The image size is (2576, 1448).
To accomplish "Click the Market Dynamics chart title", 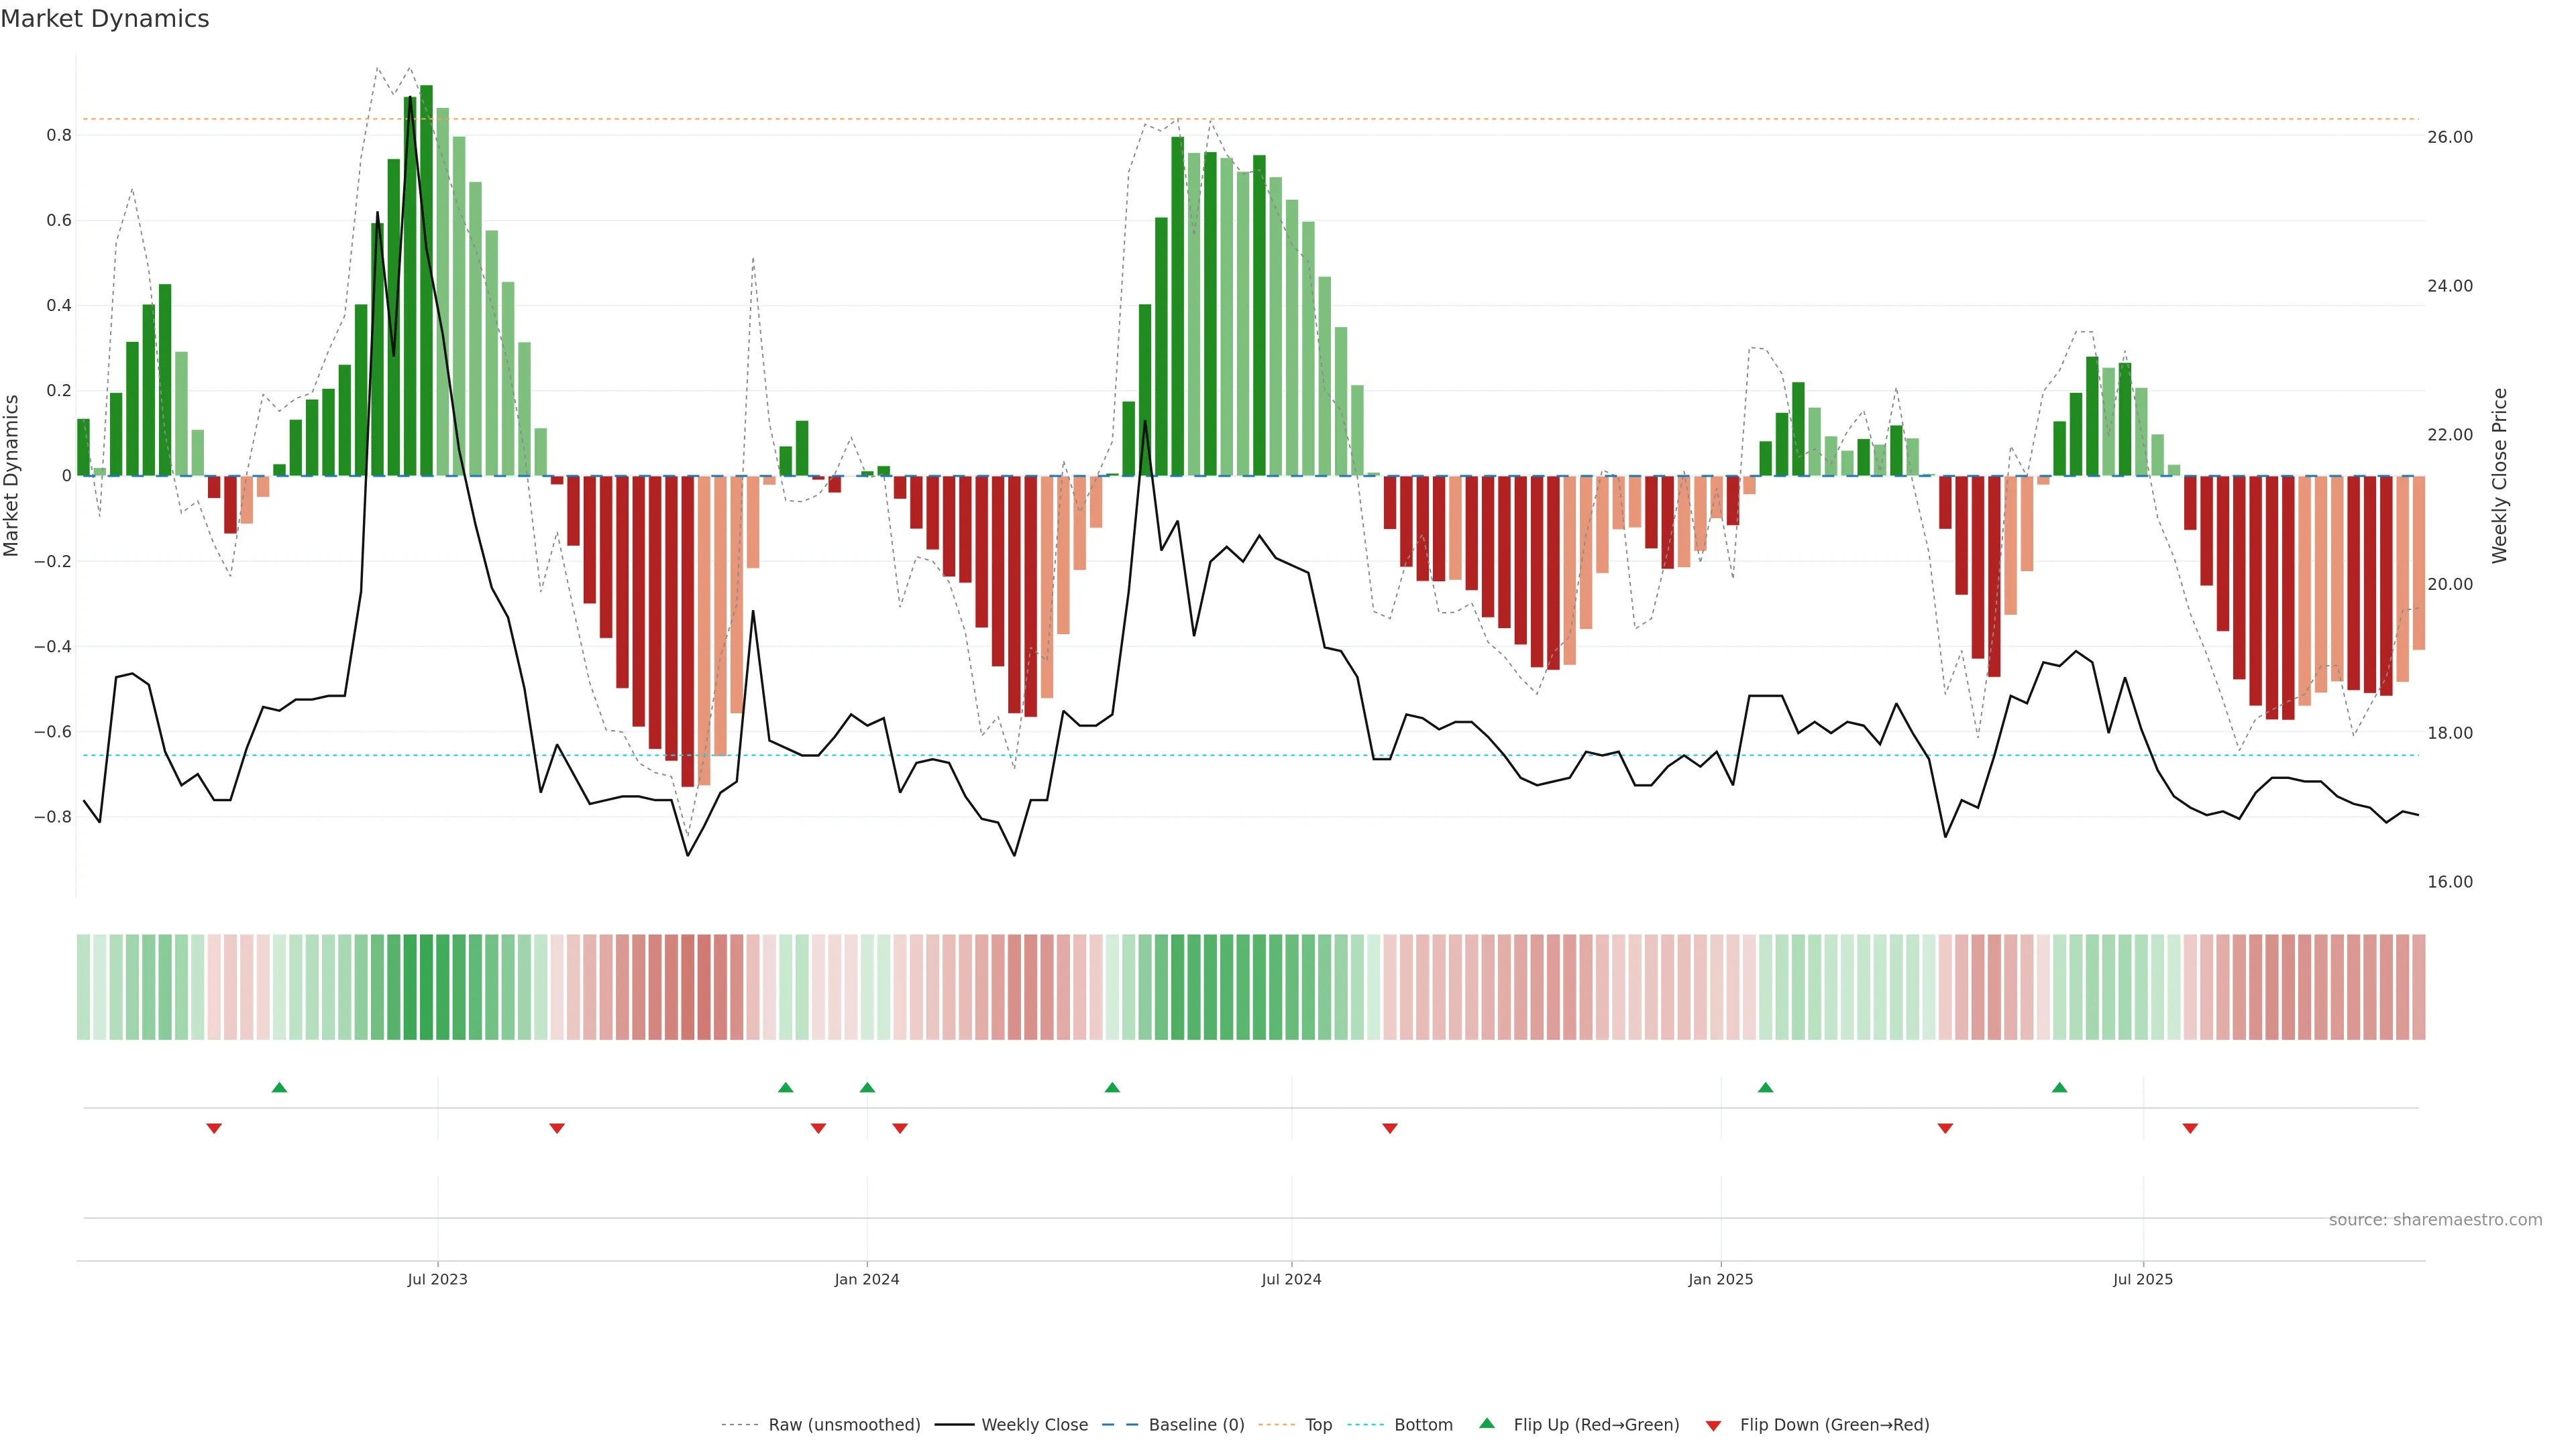I will pos(105,19).
